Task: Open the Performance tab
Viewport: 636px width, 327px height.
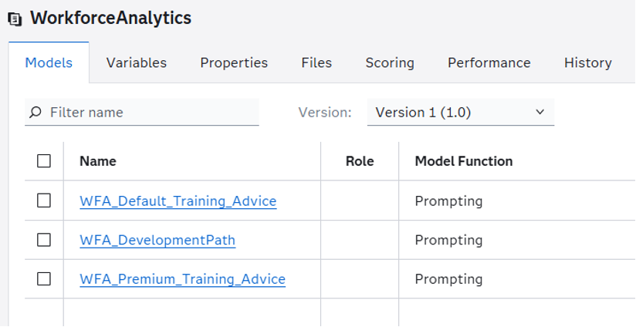Action: 489,62
